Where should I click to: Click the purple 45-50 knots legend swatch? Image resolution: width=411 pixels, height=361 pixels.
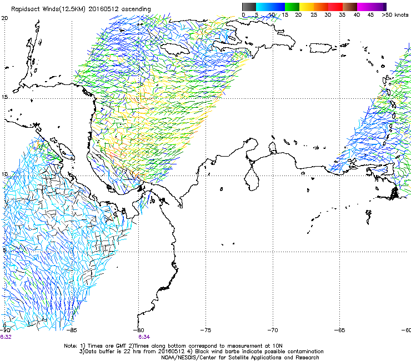(x=379, y=7)
